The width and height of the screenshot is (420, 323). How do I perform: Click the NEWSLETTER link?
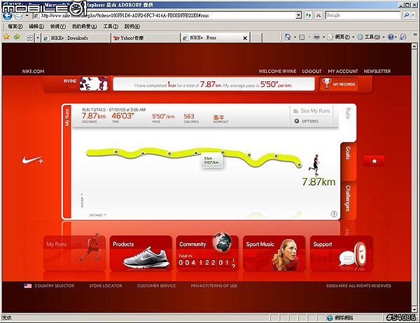(377, 71)
